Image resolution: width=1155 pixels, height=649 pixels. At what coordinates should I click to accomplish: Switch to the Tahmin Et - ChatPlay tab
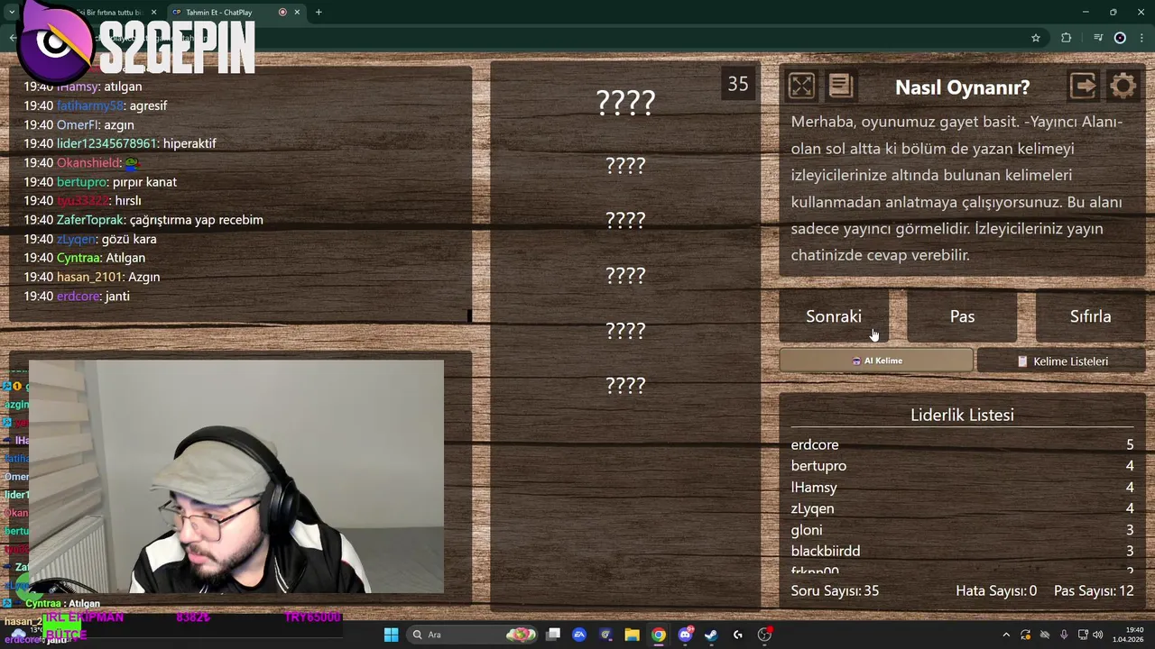[x=236, y=13]
